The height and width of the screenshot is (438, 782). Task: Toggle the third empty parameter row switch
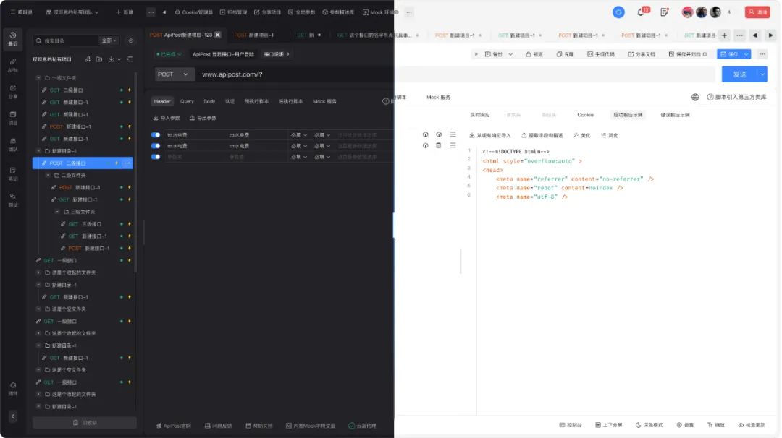155,156
